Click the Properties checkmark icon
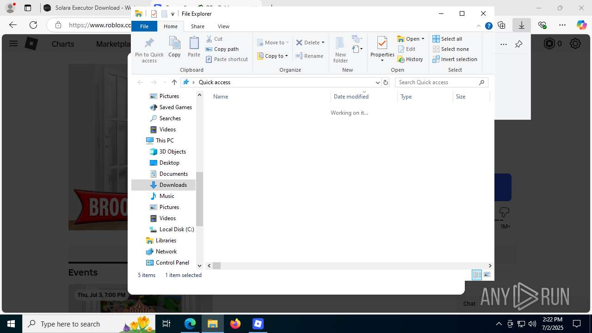Screen dimensions: 592x333 click(x=382, y=43)
